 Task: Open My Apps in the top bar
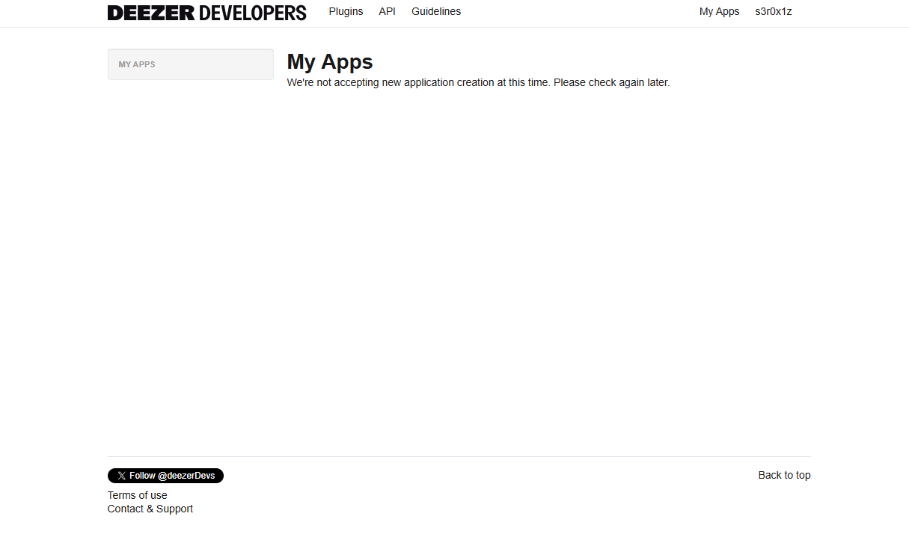pyautogui.click(x=719, y=11)
